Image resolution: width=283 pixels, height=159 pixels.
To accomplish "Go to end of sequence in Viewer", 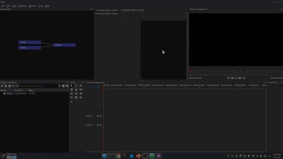I will 244,78.
